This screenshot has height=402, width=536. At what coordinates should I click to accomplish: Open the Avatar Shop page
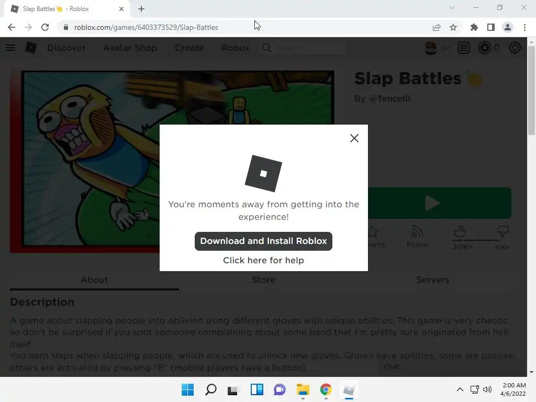pos(130,48)
